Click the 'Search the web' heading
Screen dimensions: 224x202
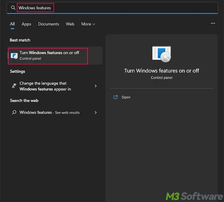24,101
